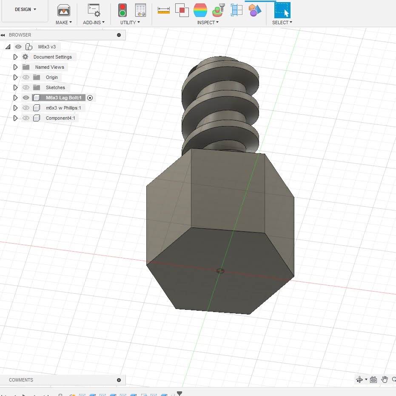396x396 pixels.
Task: Click the component icon of Component4:1
Action: click(37, 118)
